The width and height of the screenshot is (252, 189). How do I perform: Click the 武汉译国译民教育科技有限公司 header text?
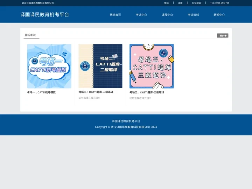(38, 3)
